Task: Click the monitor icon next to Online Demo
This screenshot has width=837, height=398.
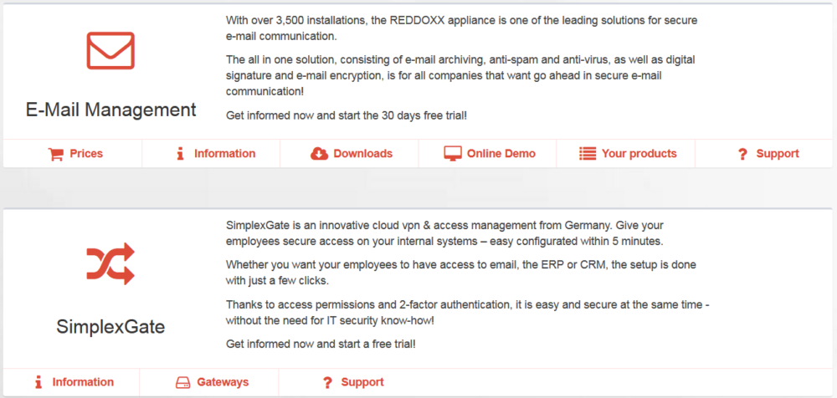Action: coord(453,154)
